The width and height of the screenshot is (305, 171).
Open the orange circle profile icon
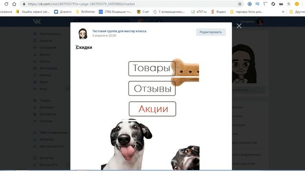click(297, 4)
